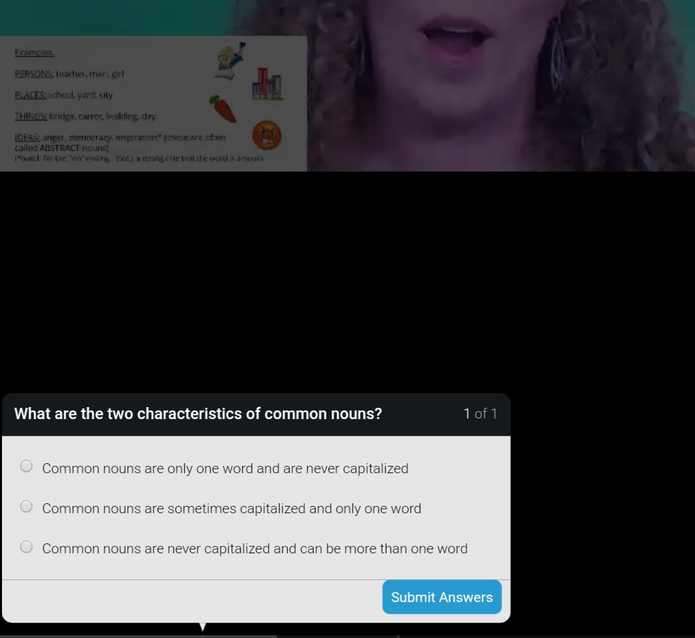Click the label 'Common nouns are sometimes capitalized and only one word'
The width and height of the screenshot is (695, 638).
pos(232,508)
